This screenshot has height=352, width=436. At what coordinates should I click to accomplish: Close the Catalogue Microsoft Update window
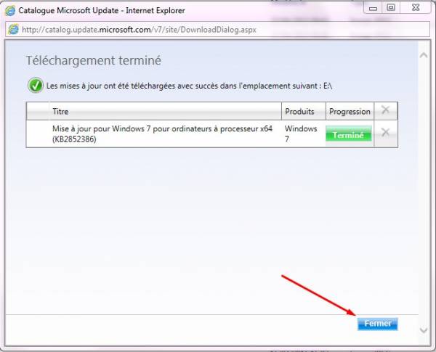[415, 9]
